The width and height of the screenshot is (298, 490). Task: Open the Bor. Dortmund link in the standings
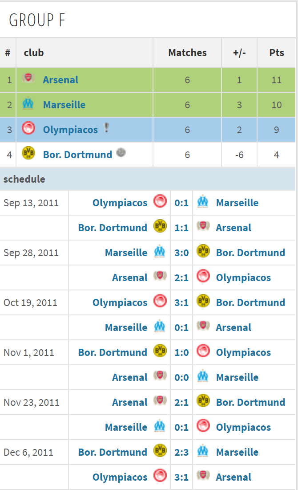click(77, 155)
